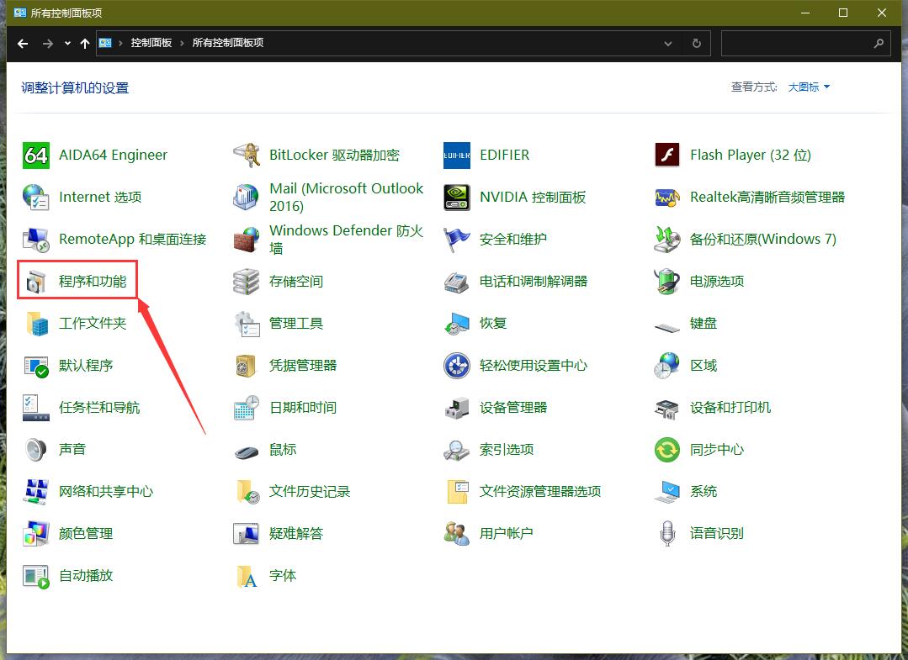Viewport: 908px width, 660px height.
Task: Click the 查看方式 label
Action: pos(754,87)
